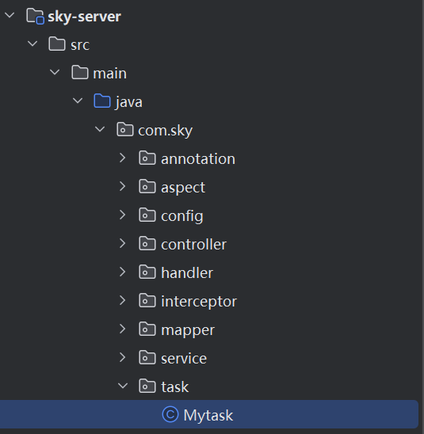Click the sky-server module folder icon

pyautogui.click(x=35, y=16)
